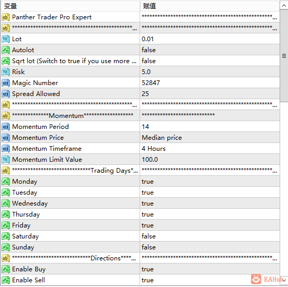Select the Wednesday label
The image size is (288, 287).
click(30, 204)
